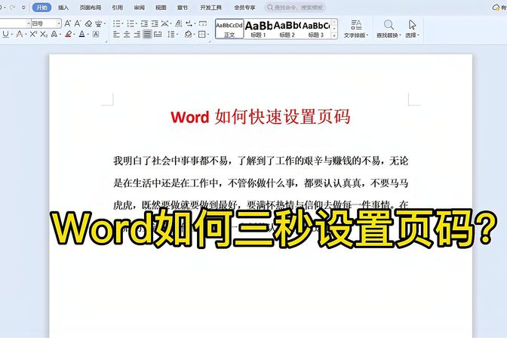The height and width of the screenshot is (338, 507).
Task: Open the font dialog launcher
Action: click(106, 41)
